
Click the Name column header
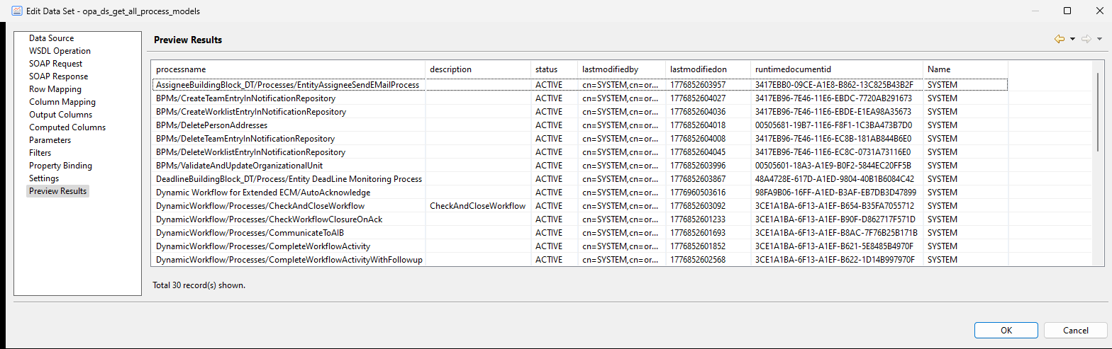[x=965, y=69]
